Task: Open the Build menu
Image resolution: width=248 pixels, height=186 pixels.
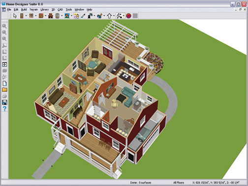Action: click(x=24, y=10)
